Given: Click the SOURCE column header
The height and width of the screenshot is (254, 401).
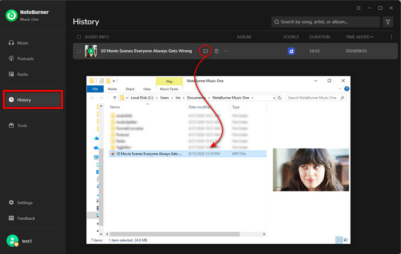Looking at the screenshot, I should pos(291,37).
